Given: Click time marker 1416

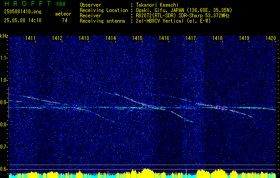Looking at the screenshot, I should pyautogui.click(x=164, y=38).
